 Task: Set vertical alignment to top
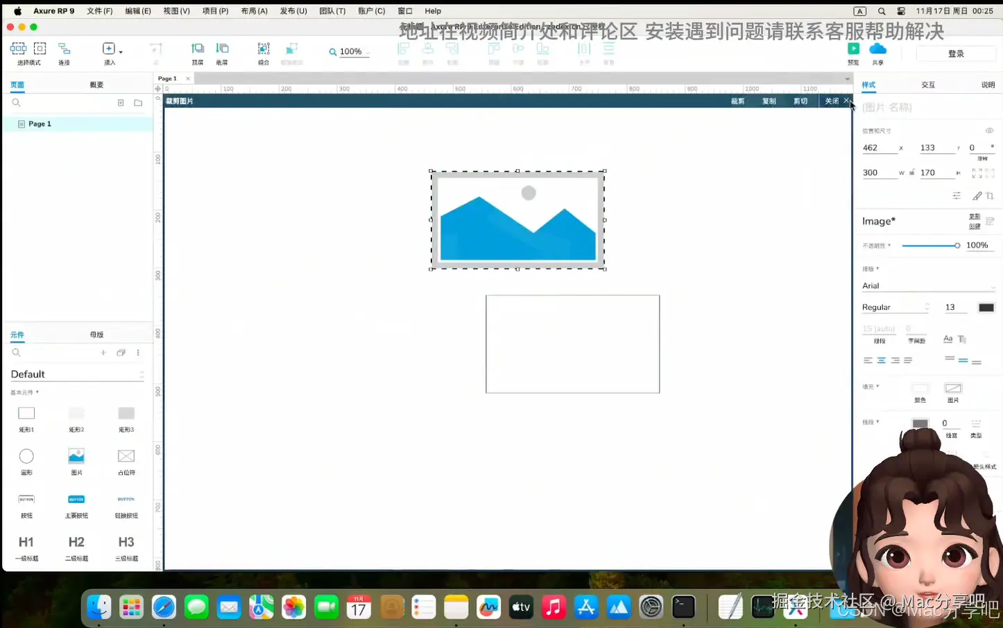pyautogui.click(x=950, y=359)
